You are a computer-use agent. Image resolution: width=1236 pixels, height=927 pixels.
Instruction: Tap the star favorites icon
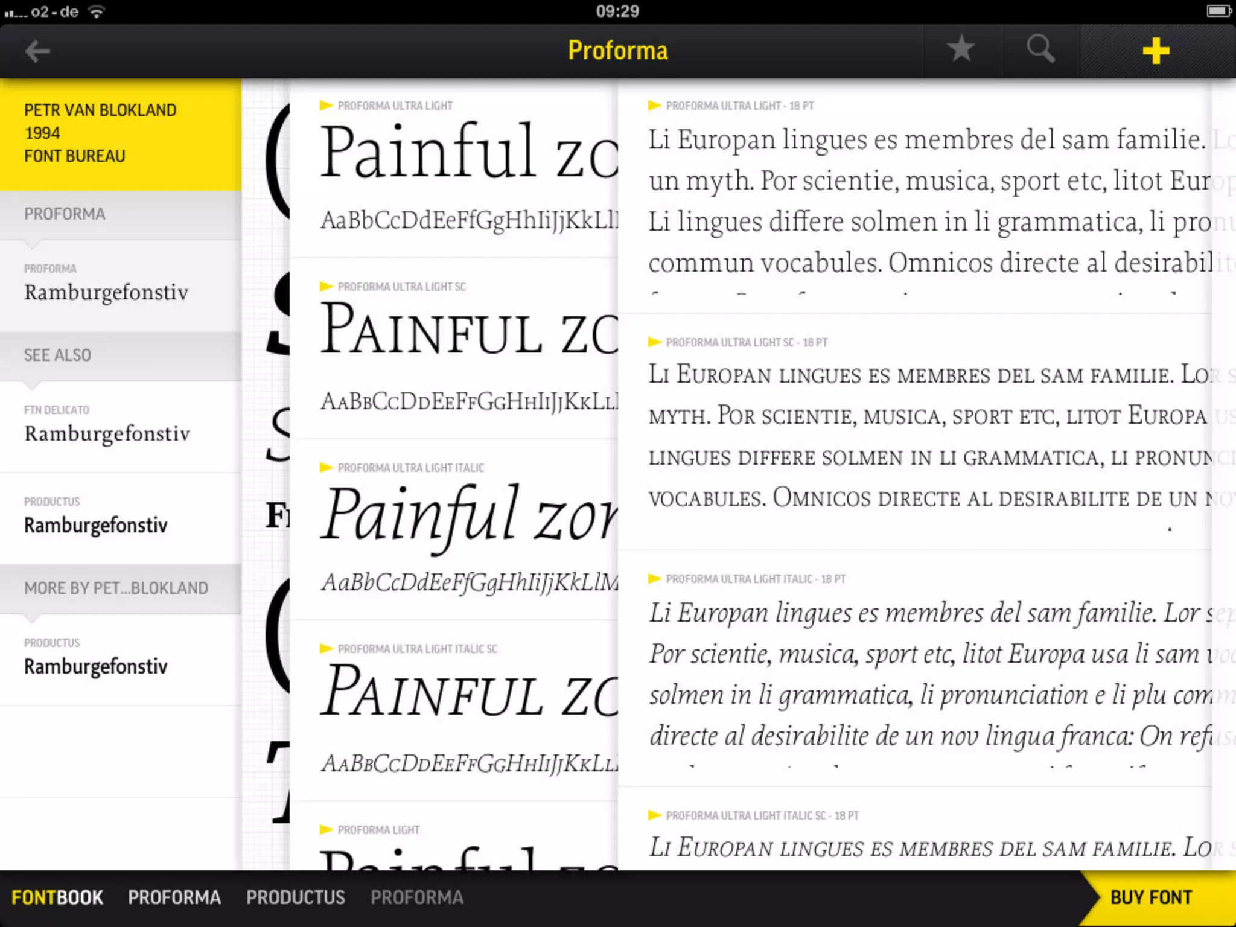tap(960, 49)
